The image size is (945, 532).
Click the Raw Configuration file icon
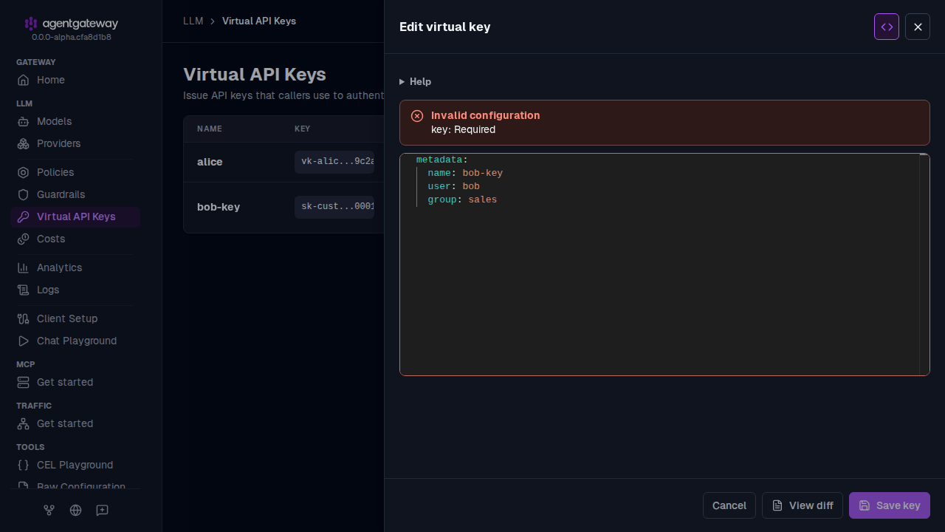click(x=23, y=486)
